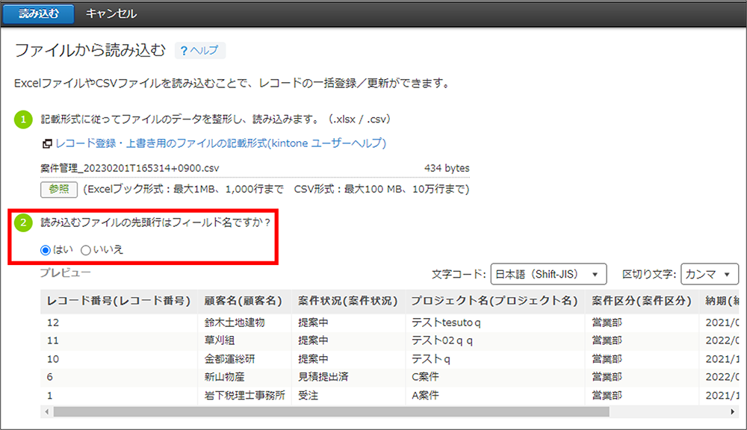The height and width of the screenshot is (430, 747).
Task: Click the レコード番号 column header
Action: [119, 301]
